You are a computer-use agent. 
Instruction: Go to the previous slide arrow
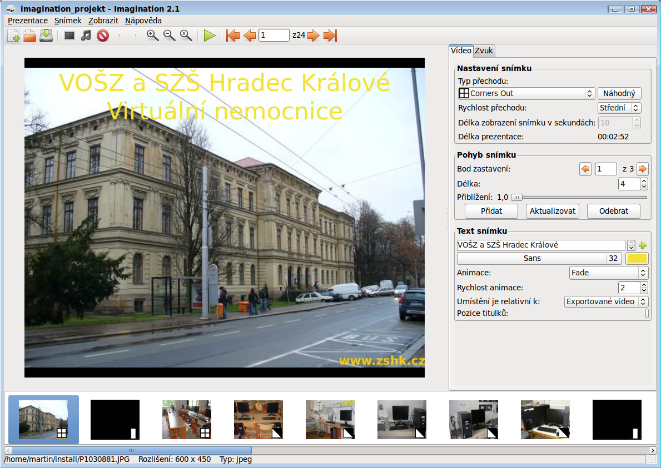[x=250, y=36]
